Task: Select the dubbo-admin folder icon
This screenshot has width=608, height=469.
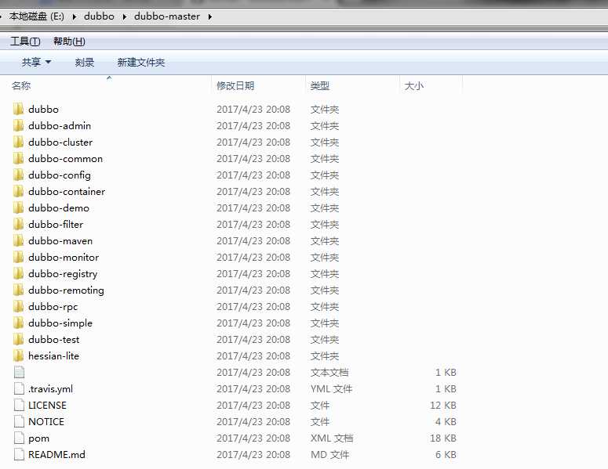Action: tap(18, 126)
